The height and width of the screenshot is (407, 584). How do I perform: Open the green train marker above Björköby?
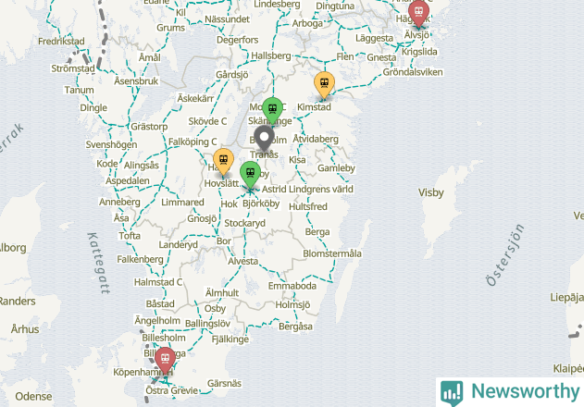pyautogui.click(x=250, y=175)
